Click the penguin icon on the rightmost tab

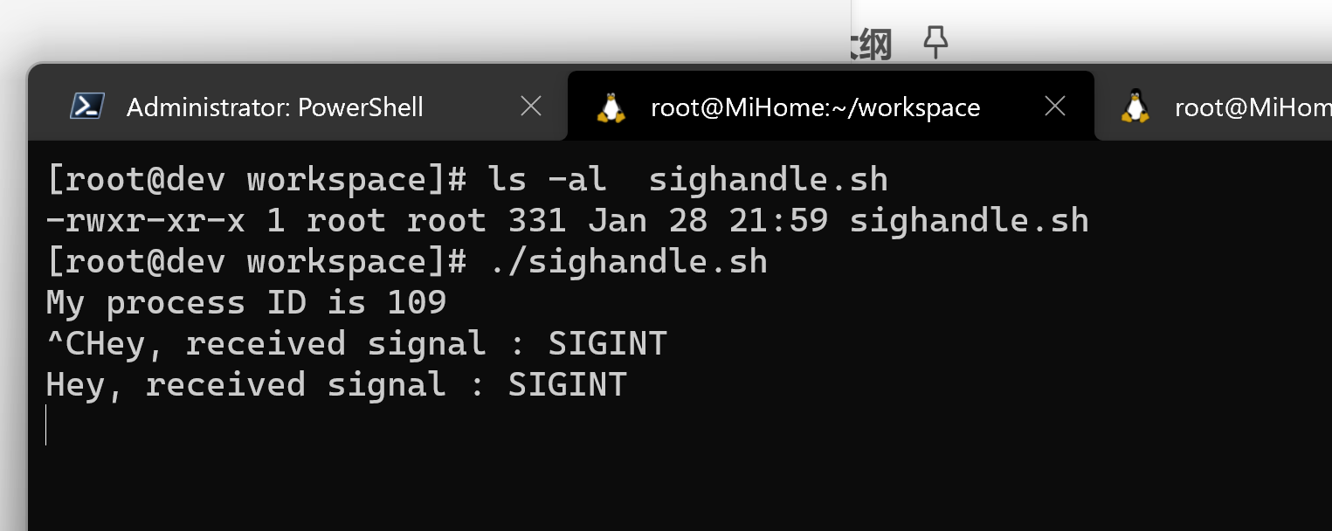click(1135, 107)
